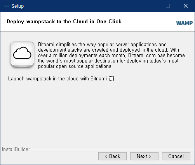Click the cloud icon image
This screenshot has width=195, height=165.
tap(22, 54)
